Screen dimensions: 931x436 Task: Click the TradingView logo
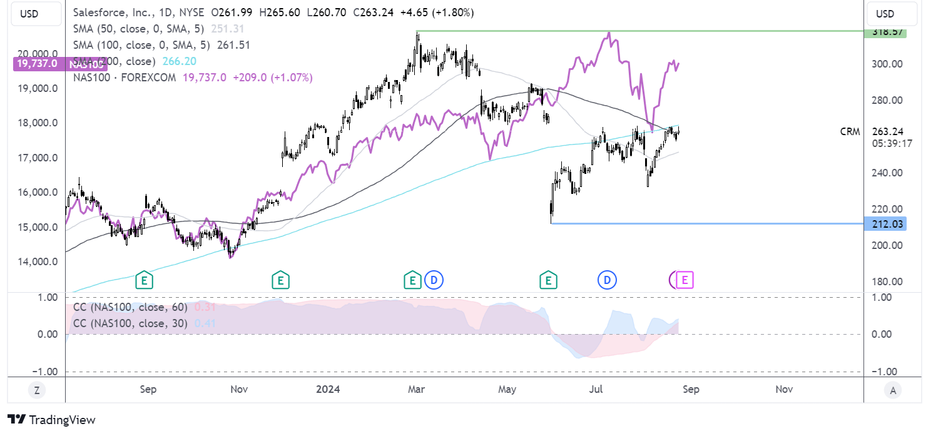click(x=51, y=420)
